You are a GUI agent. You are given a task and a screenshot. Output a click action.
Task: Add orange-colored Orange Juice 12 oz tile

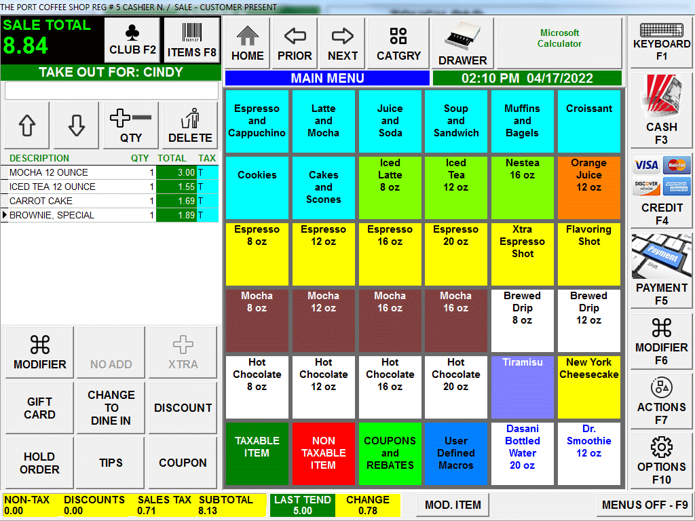click(x=588, y=188)
